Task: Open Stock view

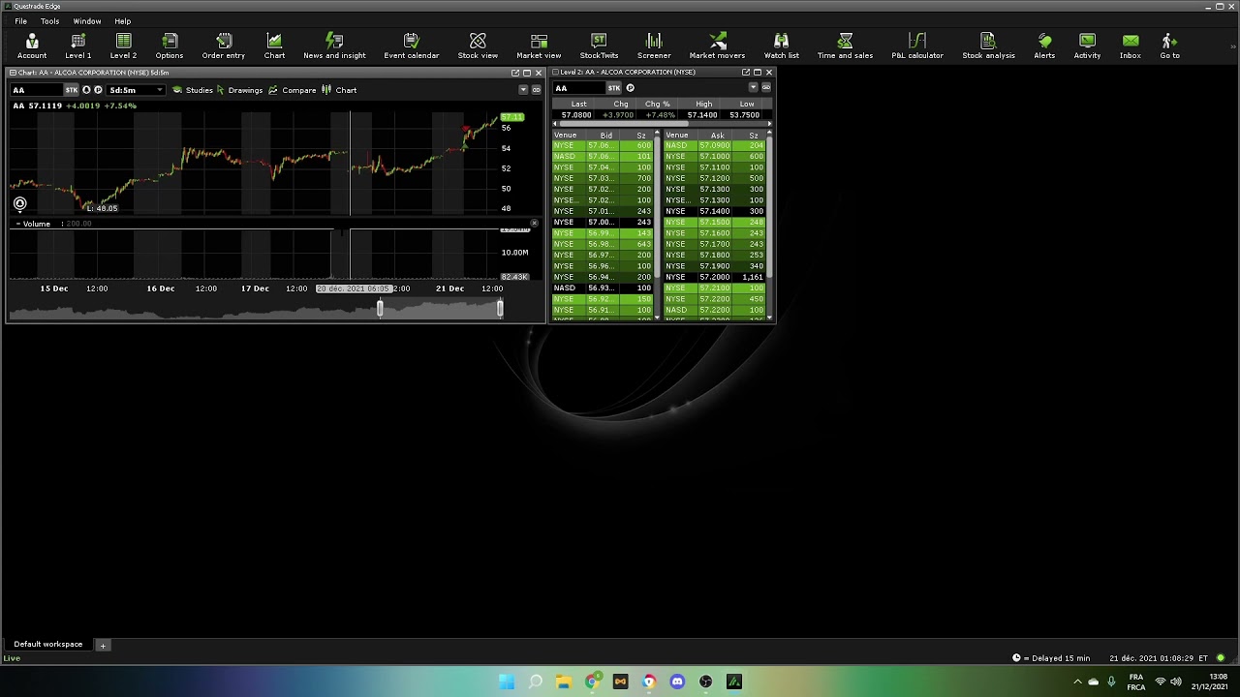Action: pos(478,45)
